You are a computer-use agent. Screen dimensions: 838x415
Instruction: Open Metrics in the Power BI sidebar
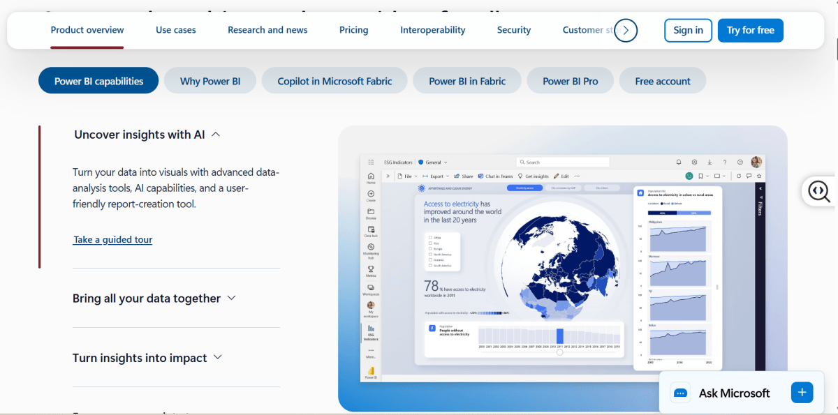click(x=371, y=271)
